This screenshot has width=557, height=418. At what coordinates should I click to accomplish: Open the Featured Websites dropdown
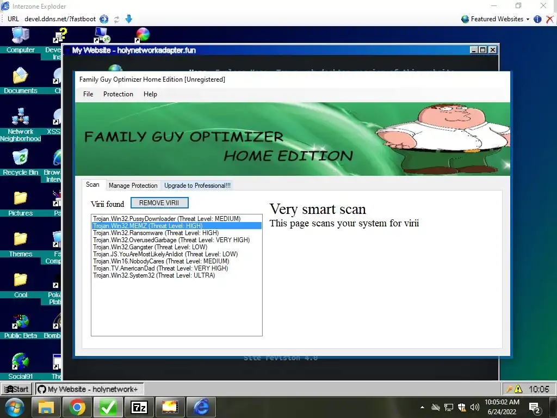point(495,19)
